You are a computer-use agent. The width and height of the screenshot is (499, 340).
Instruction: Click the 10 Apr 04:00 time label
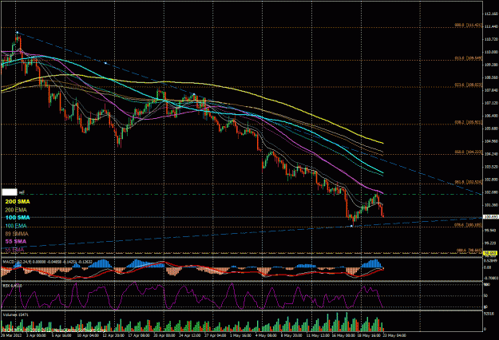click(86, 335)
